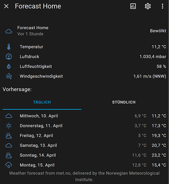Click the gauge icon beside Luftdruck
The height and width of the screenshot is (184, 169).
[9, 57]
